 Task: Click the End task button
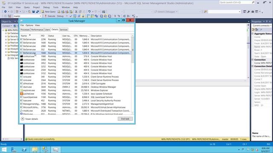click(125, 119)
